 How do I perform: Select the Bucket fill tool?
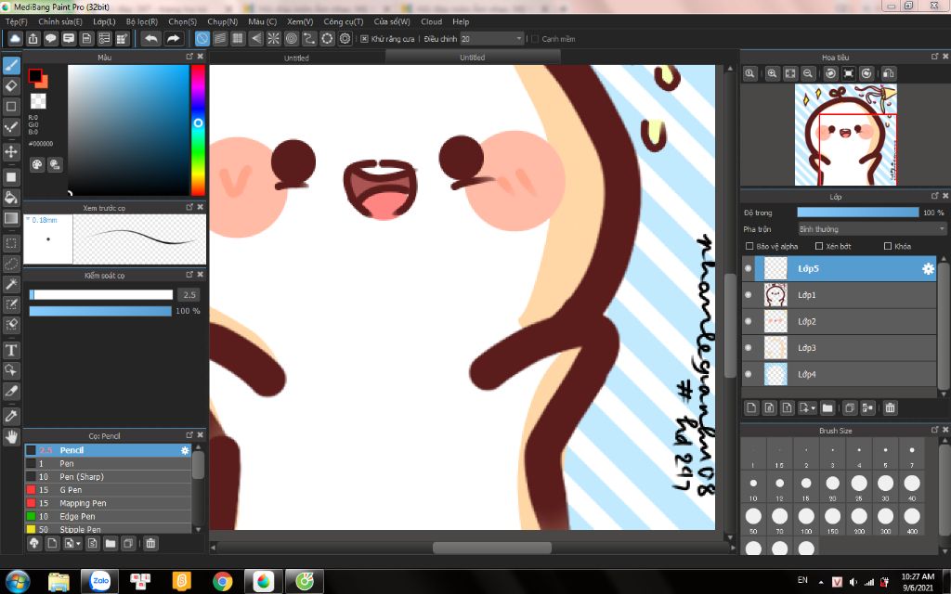point(12,197)
